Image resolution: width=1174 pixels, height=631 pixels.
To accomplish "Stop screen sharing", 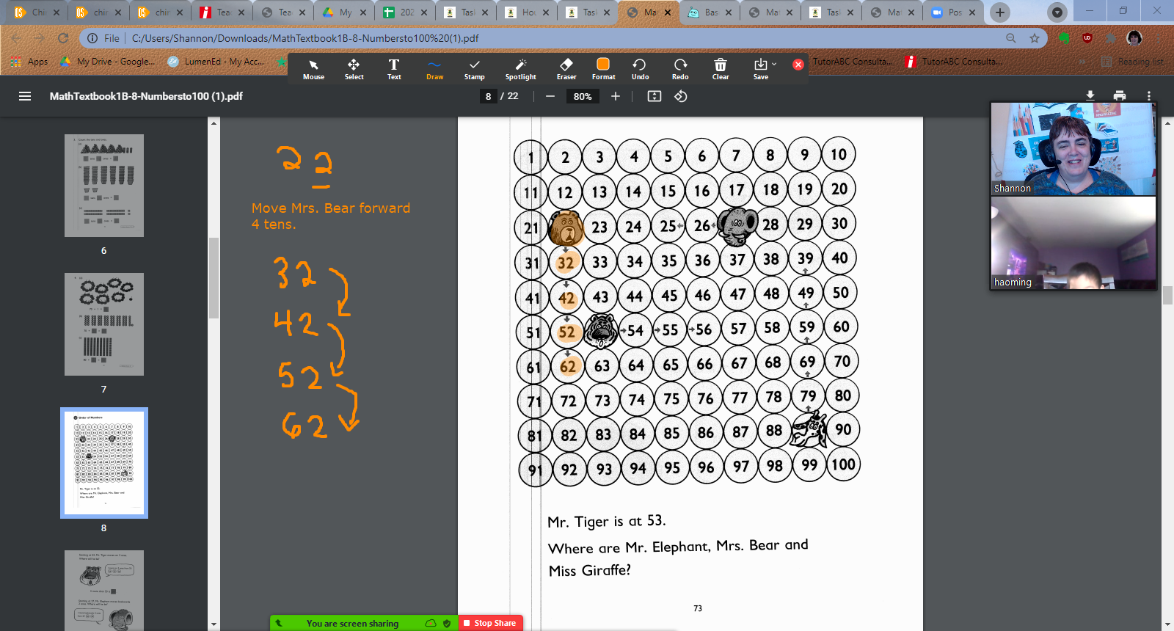I will 491,623.
